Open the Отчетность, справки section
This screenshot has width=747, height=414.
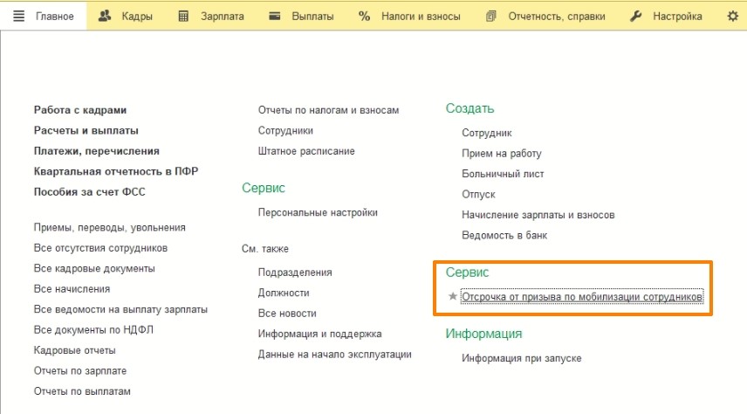pos(557,17)
